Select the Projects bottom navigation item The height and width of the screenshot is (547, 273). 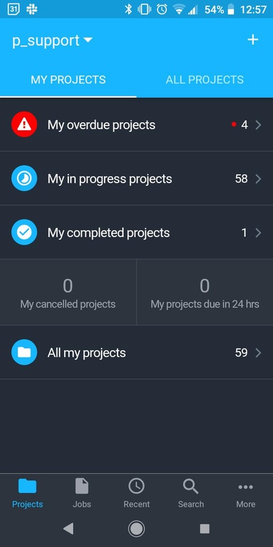click(x=27, y=492)
